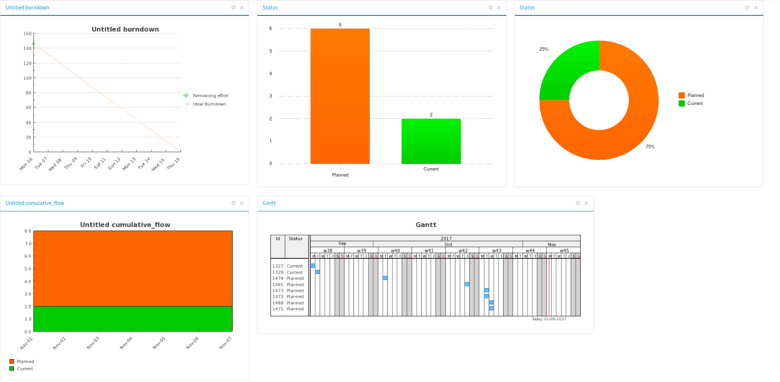This screenshot has height=382, width=780.
Task: Click the Sep month header in Gantt
Action: pyautogui.click(x=342, y=244)
